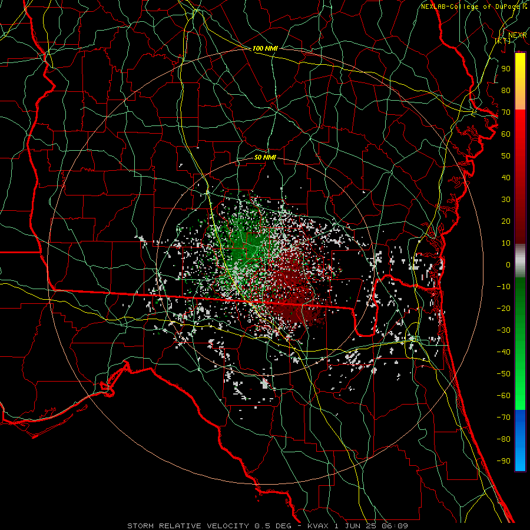Click the gray zero-velocity segment of the color bar

520,261
